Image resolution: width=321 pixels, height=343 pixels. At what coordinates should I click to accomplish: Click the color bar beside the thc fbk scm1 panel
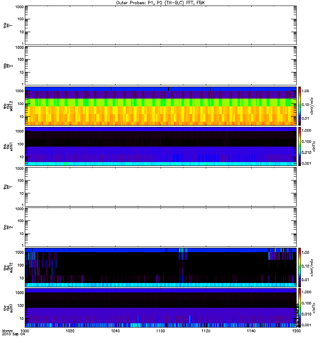click(x=300, y=308)
